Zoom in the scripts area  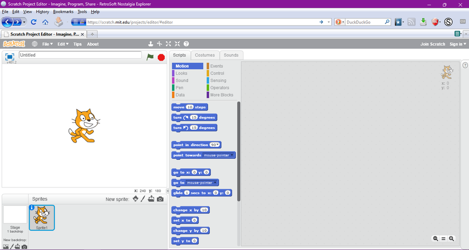point(451,239)
